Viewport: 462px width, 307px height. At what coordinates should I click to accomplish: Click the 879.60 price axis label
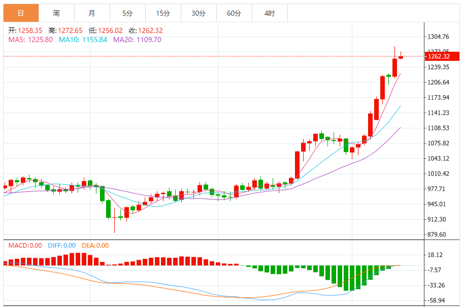tap(437, 235)
